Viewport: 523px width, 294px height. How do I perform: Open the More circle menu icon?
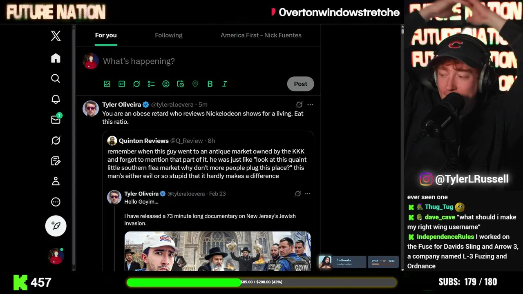pos(56,202)
